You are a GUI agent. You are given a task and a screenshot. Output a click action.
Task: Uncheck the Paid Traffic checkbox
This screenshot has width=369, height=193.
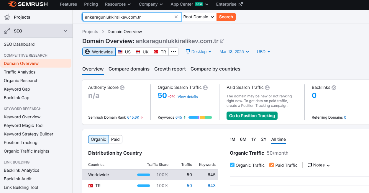(x=271, y=165)
